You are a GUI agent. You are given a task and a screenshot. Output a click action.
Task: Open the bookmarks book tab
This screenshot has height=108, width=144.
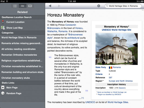30,6
